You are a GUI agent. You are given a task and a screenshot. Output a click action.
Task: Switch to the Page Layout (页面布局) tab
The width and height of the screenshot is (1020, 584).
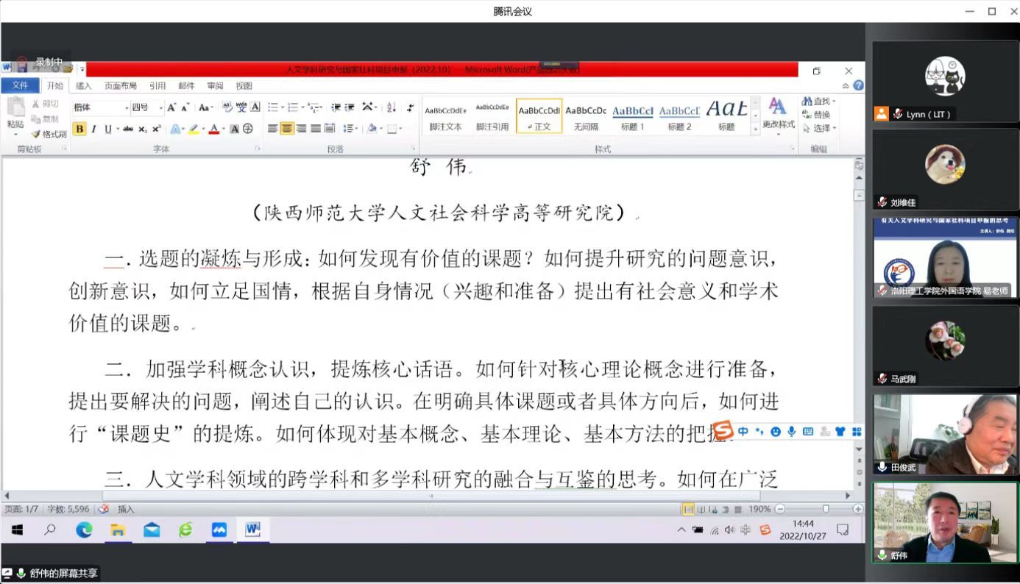(121, 86)
